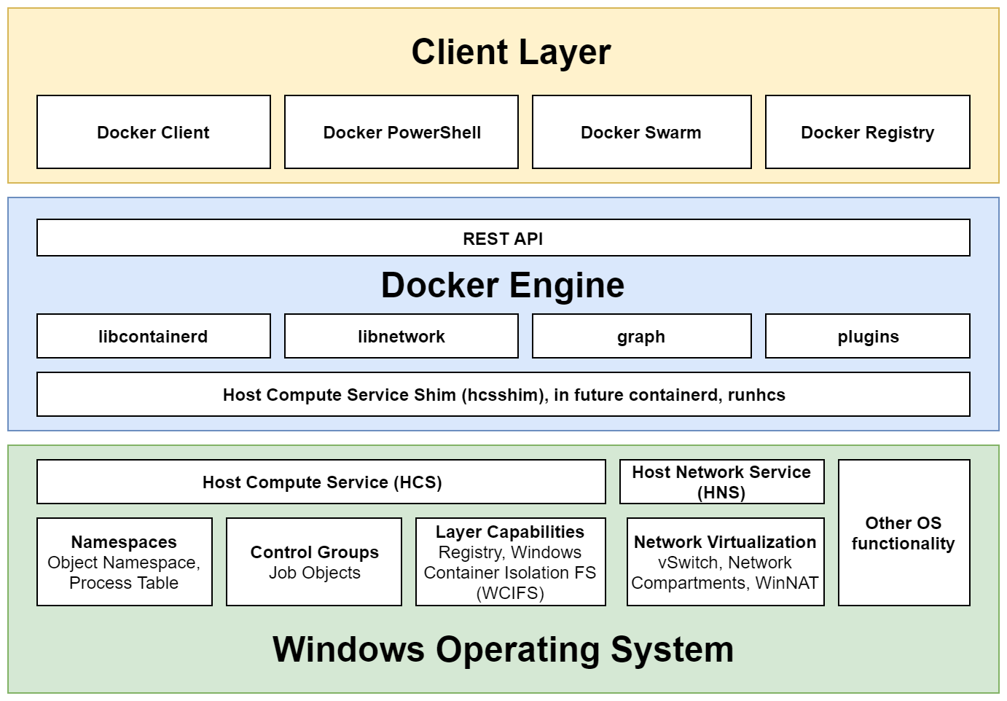
Task: Select the Docker PowerShell box
Action: (x=401, y=132)
